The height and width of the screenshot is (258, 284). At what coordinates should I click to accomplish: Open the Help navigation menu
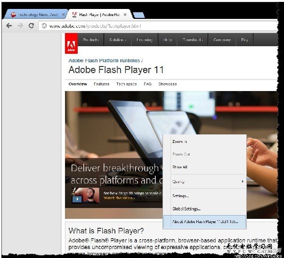167,40
